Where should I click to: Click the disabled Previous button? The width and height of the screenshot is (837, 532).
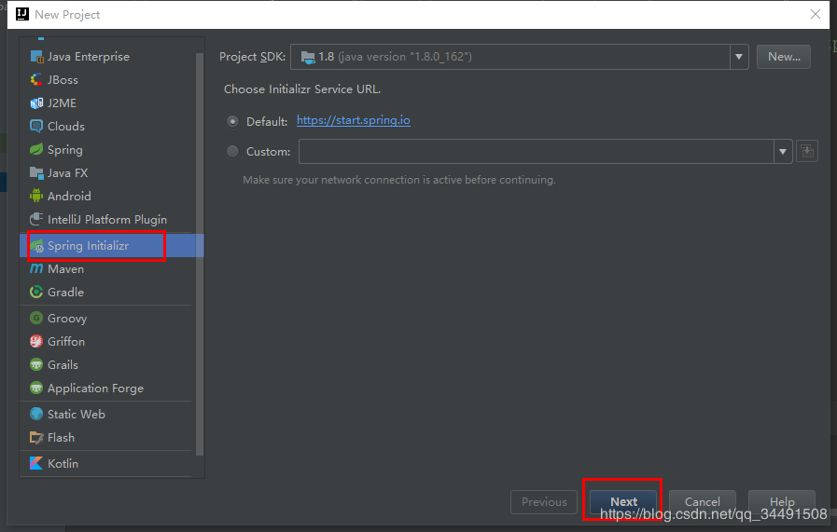[x=544, y=501]
